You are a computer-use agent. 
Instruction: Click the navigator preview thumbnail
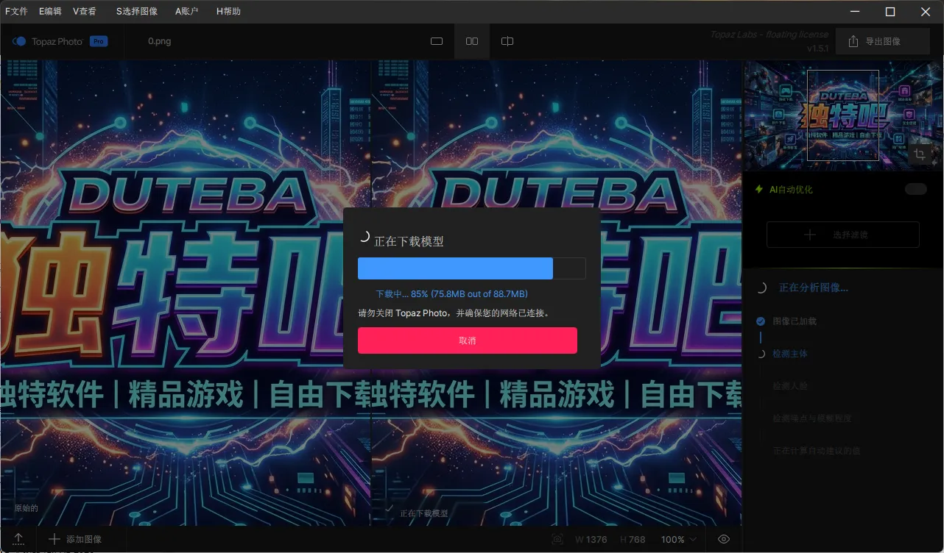pos(842,115)
